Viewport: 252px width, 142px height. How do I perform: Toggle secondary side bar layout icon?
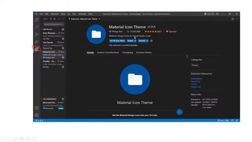pos(213,14)
